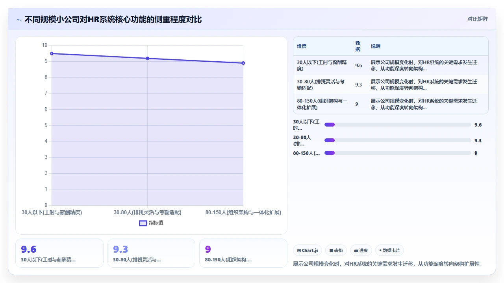This screenshot has height=283, width=504.
Task: Open the 9.3 data card
Action: [151, 253]
